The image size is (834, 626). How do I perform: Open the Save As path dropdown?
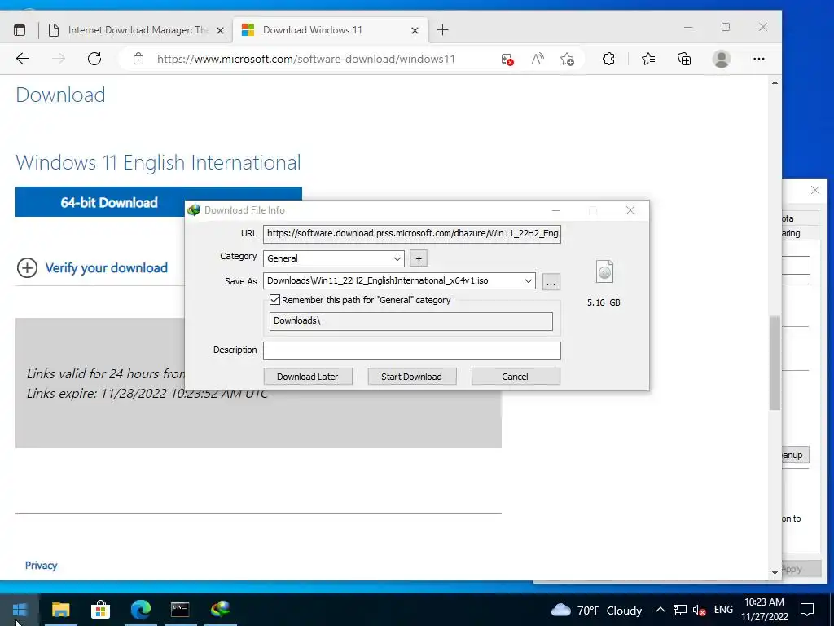pos(528,281)
